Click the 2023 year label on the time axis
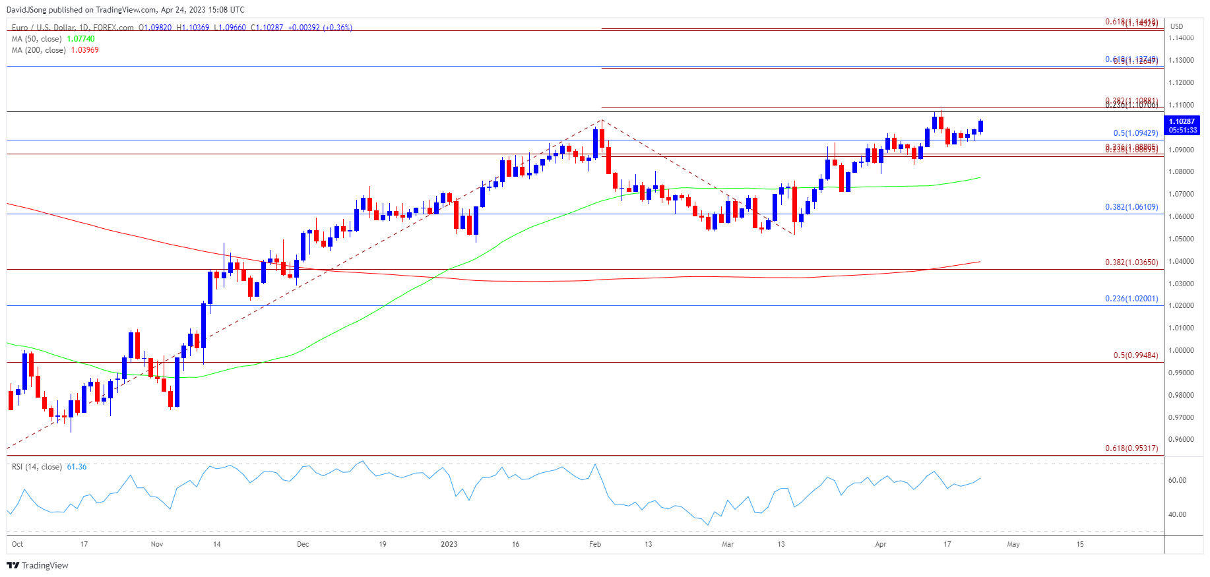 click(x=449, y=544)
